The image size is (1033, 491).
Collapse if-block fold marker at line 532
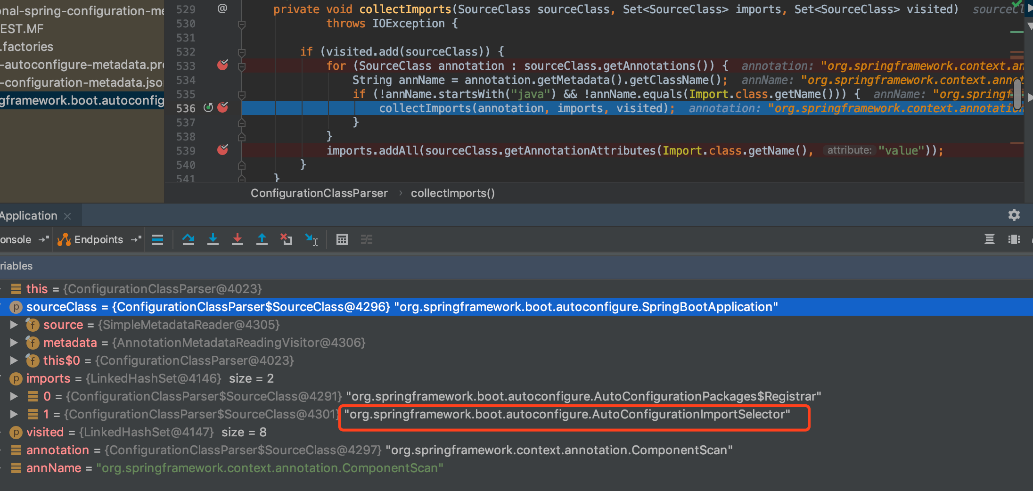pyautogui.click(x=242, y=52)
